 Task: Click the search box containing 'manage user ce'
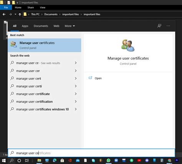point(91,153)
